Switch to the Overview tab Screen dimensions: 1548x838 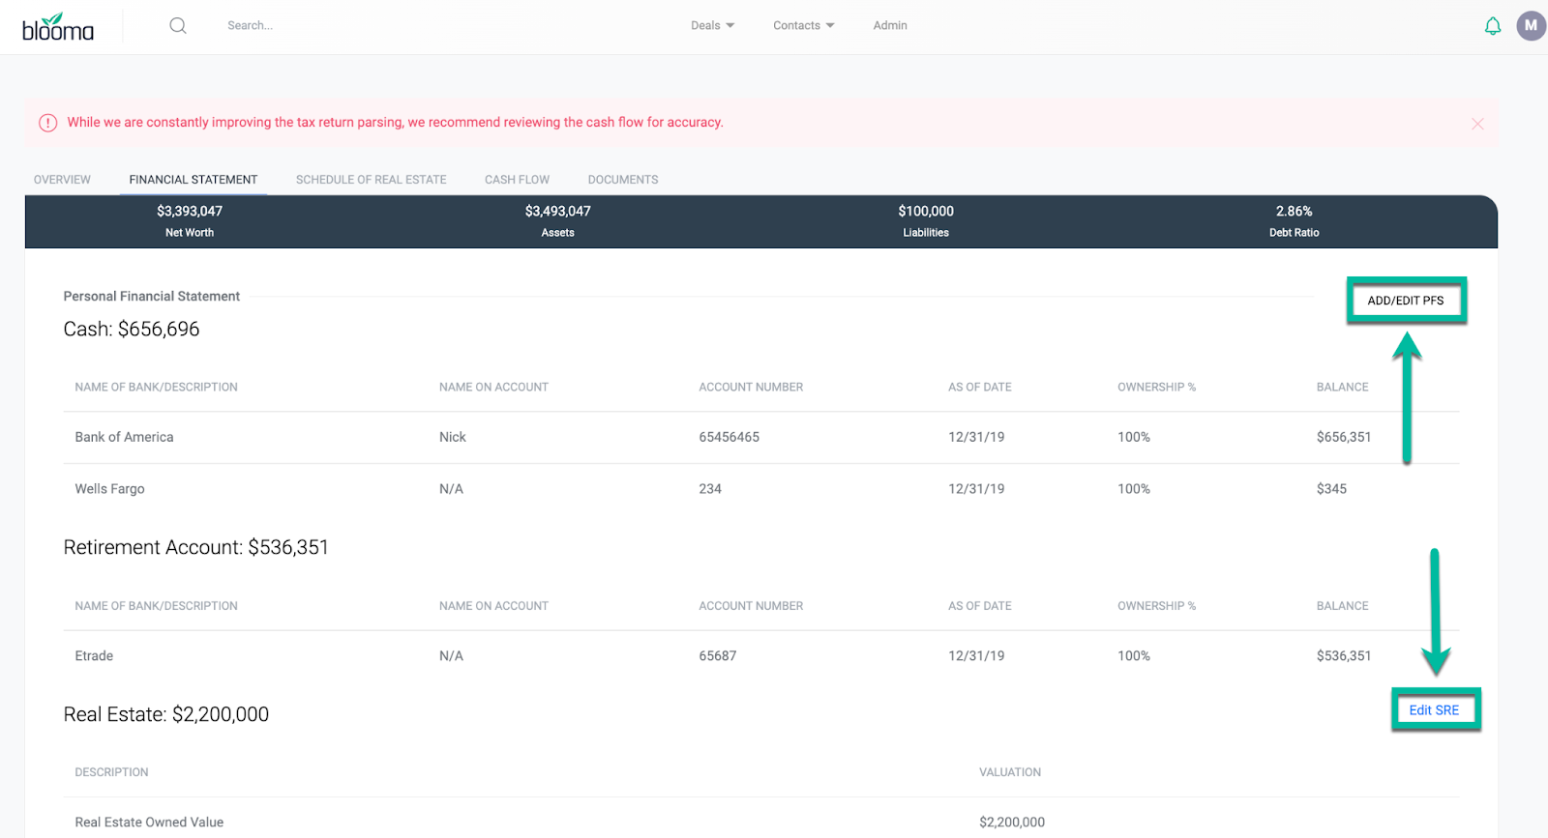tap(62, 180)
